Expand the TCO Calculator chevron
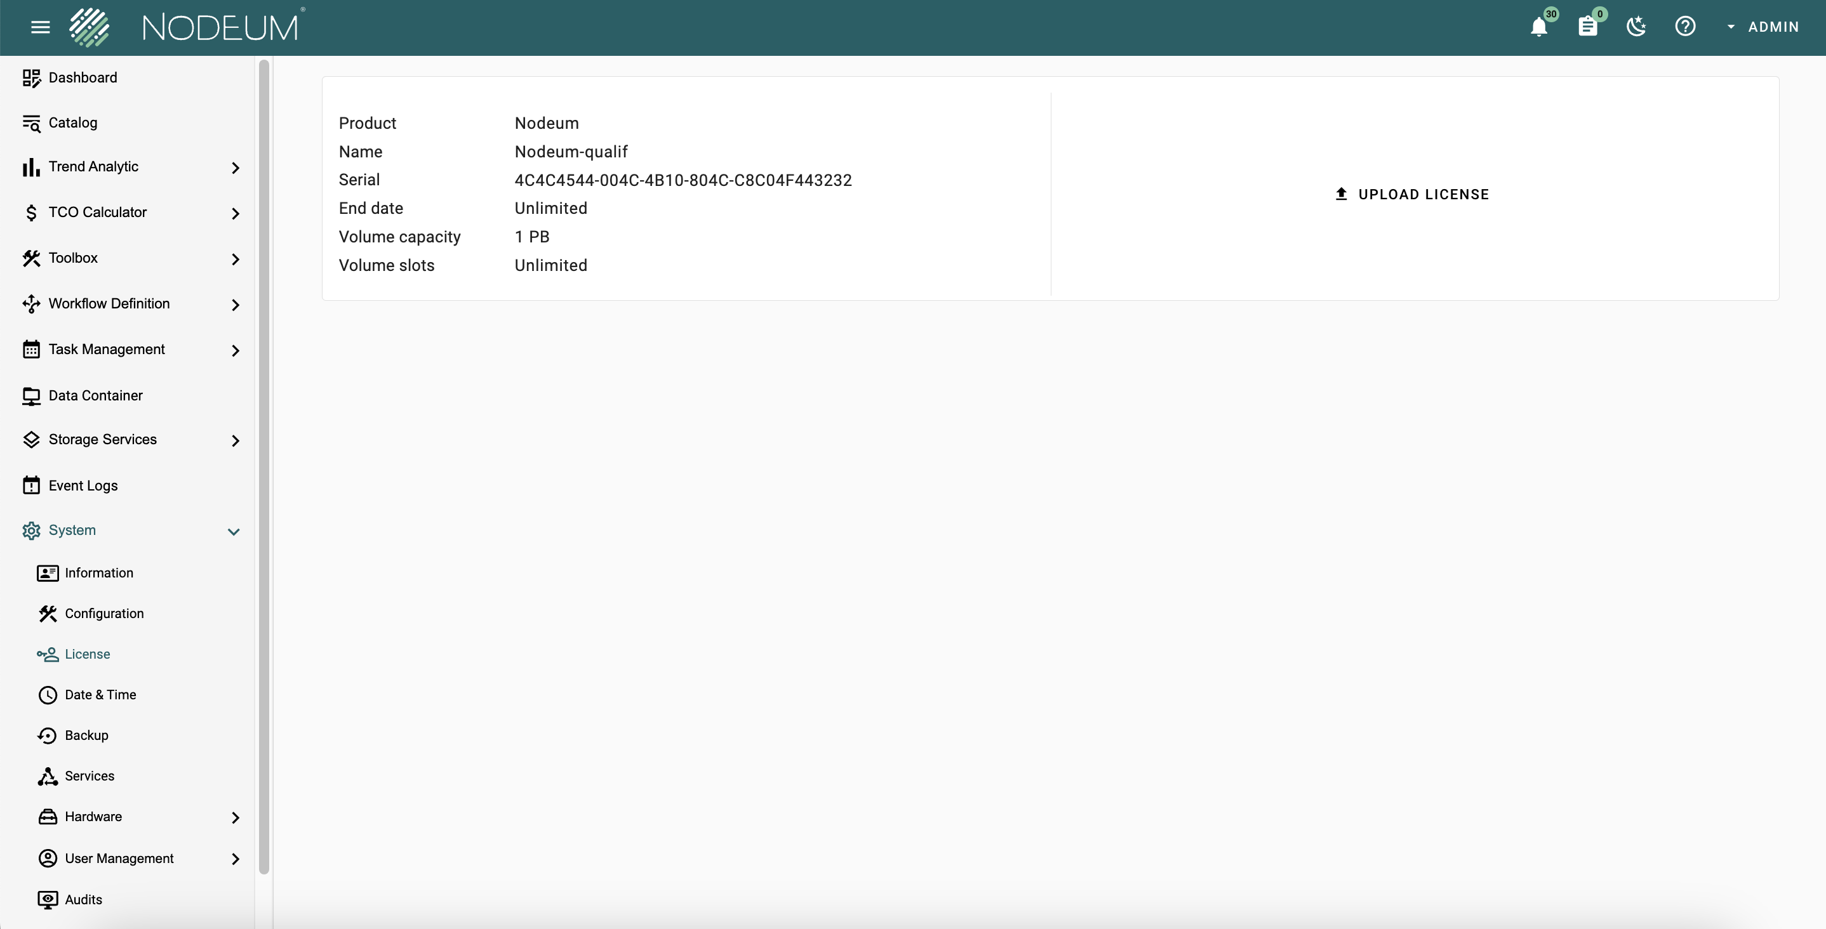 click(236, 213)
